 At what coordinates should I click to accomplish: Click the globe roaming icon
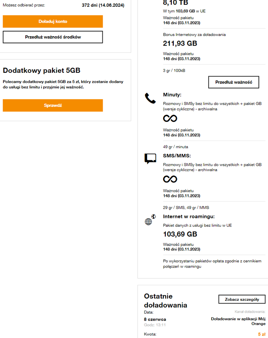click(x=150, y=220)
